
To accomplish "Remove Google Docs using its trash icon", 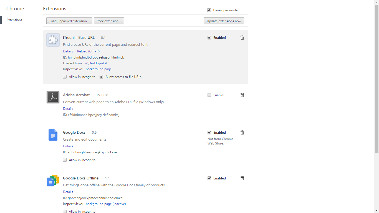I will tap(242, 133).
